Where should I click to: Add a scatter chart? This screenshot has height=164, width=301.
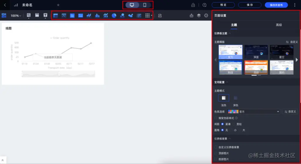130,16
